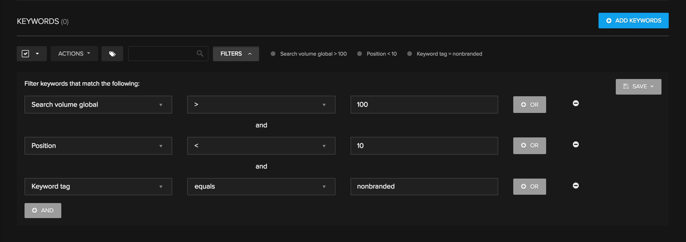
Task: Open the Search volume global field dropdown
Action: coord(98,105)
